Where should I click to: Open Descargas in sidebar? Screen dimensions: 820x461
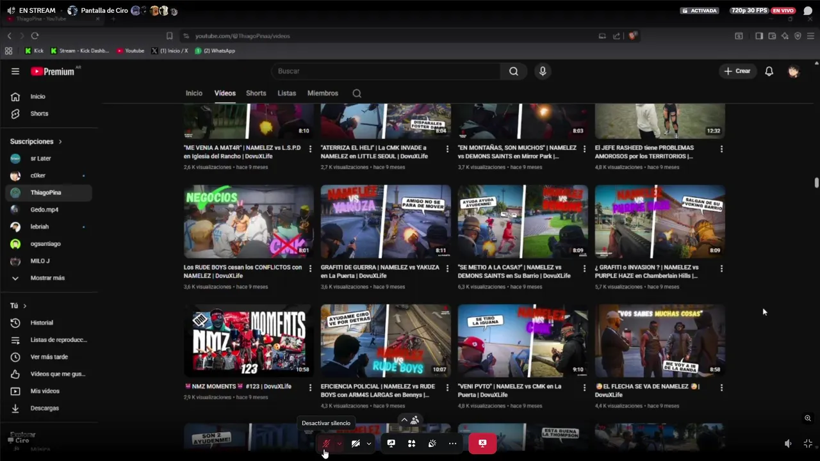[49, 408]
